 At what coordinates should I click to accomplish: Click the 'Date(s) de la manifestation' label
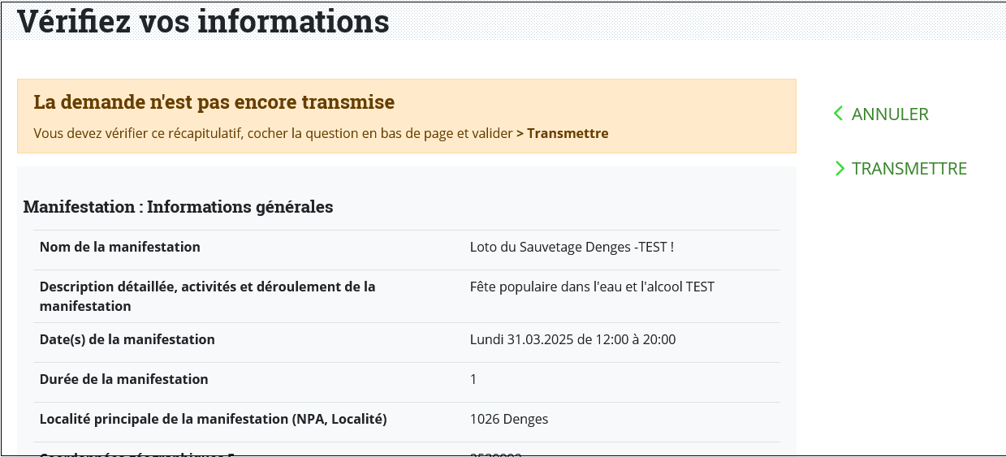tap(127, 339)
